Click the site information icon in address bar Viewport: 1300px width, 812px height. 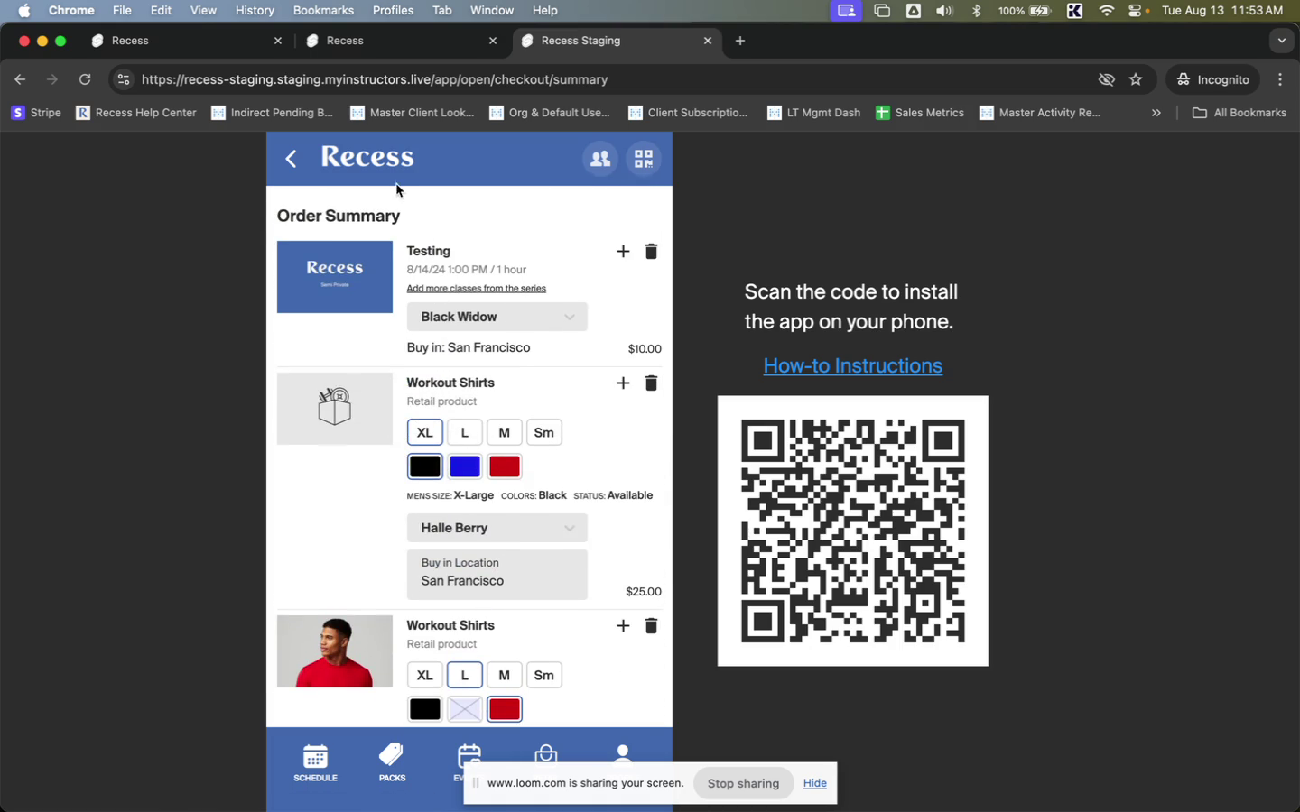click(x=124, y=79)
